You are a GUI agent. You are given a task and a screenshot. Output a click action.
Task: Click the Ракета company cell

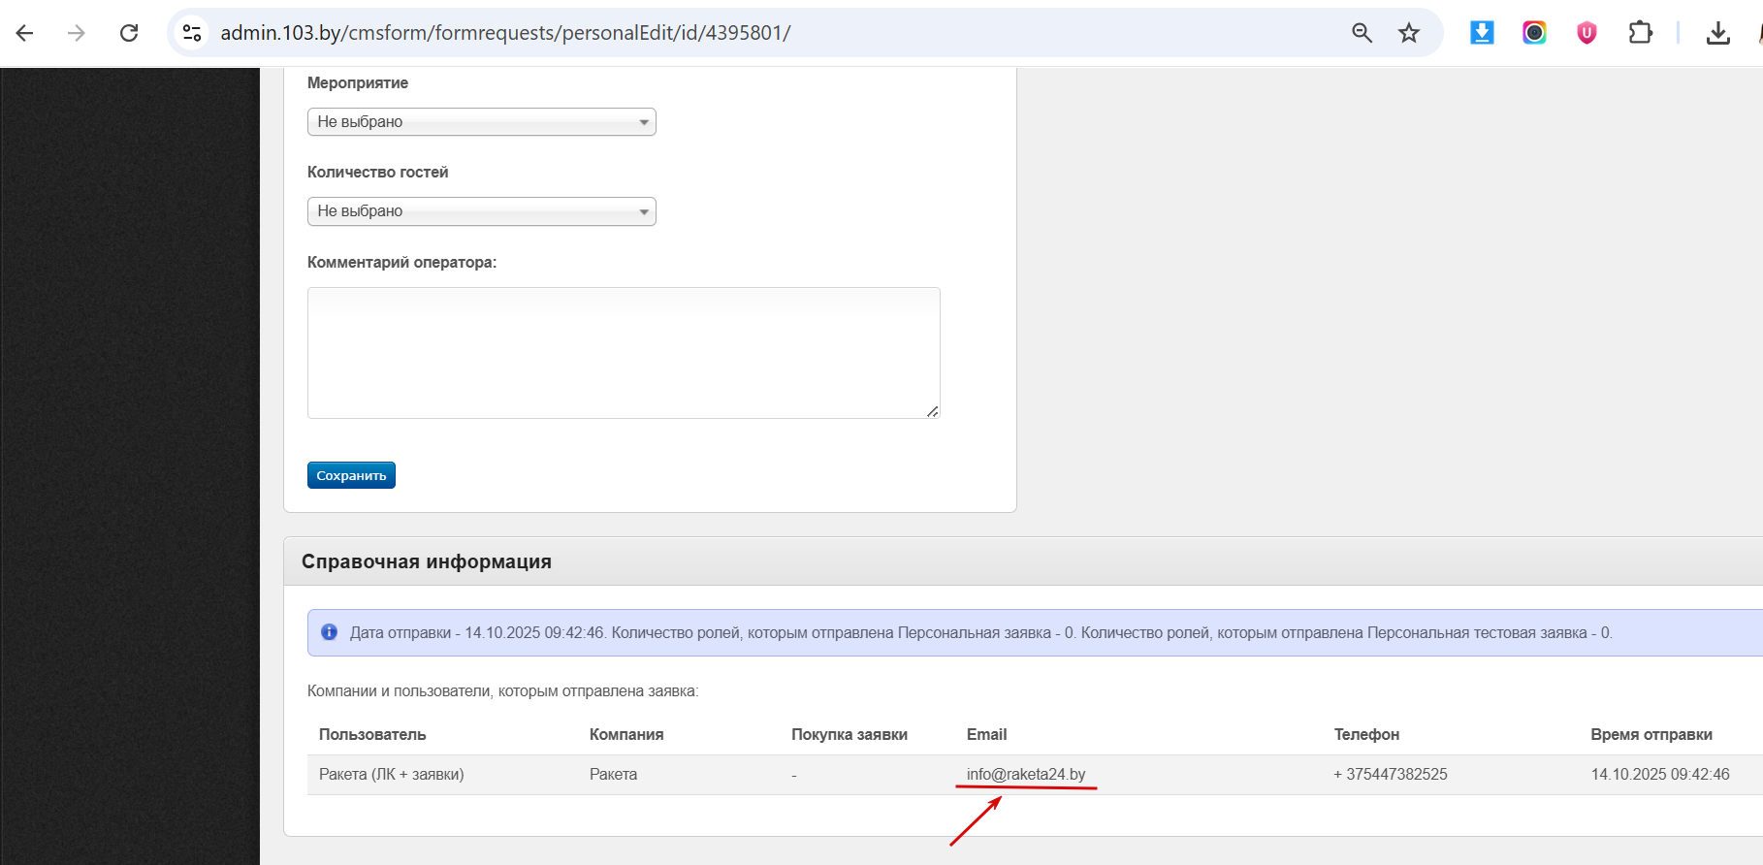point(614,774)
